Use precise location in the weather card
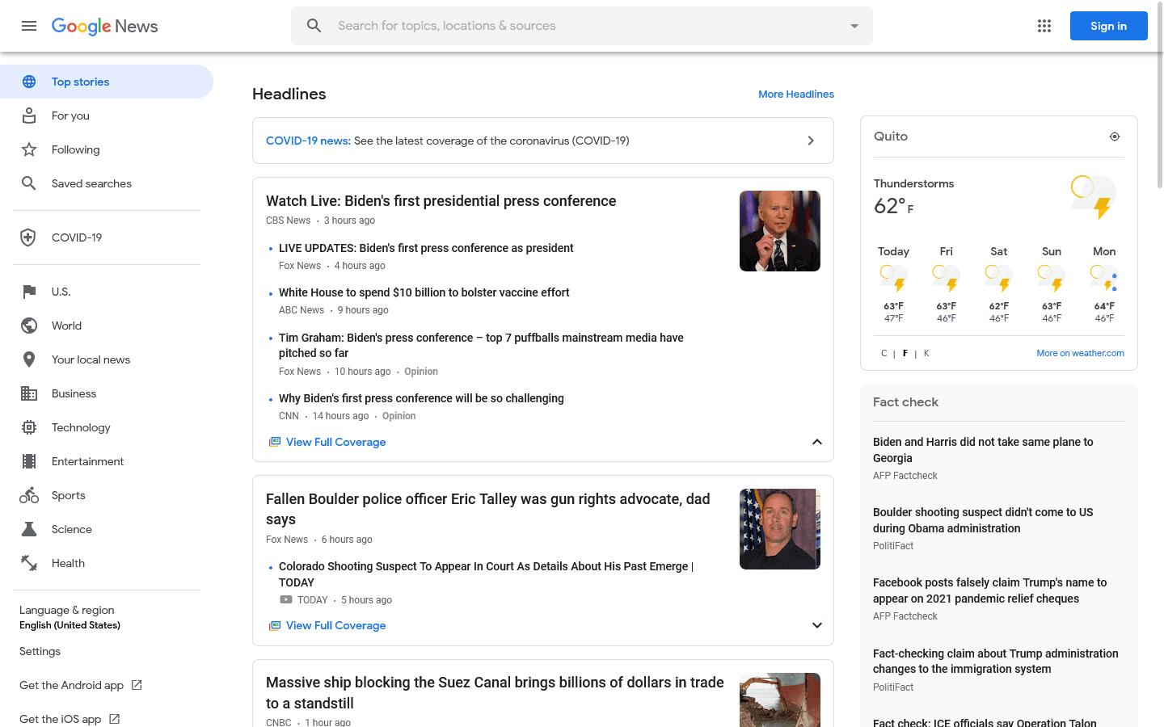 (x=1115, y=137)
